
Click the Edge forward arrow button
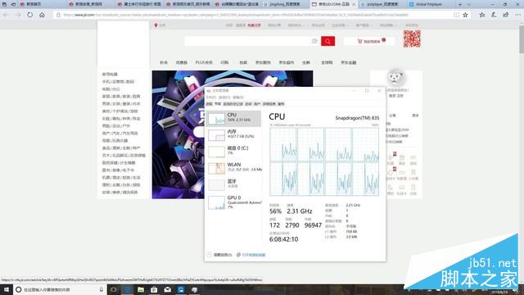coord(18,15)
